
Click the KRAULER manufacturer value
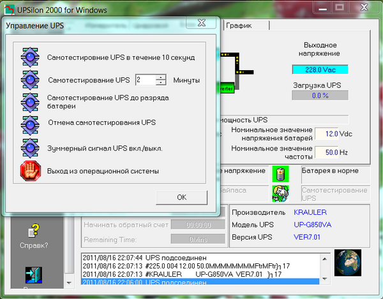click(x=310, y=212)
